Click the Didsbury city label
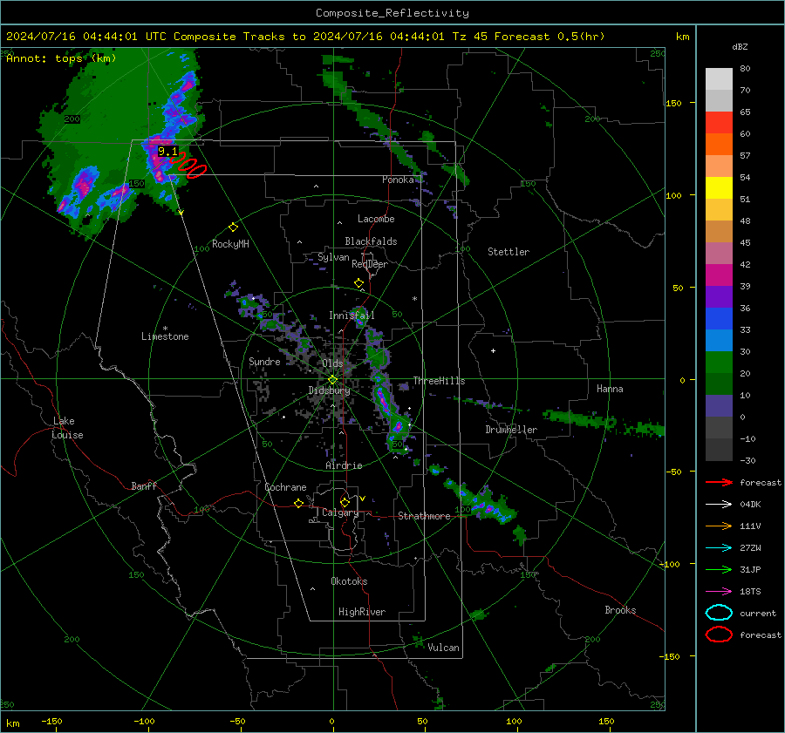785x733 pixels. (329, 390)
